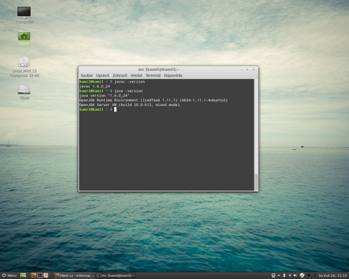The width and height of the screenshot is (349, 279).
Task: Click the terminal title bar text
Action: point(159,69)
